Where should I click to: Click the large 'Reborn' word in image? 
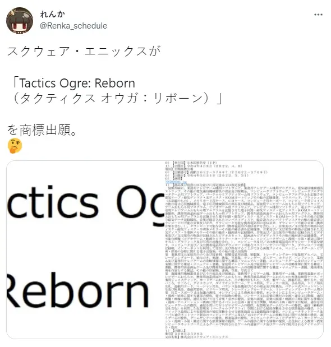[77, 290]
